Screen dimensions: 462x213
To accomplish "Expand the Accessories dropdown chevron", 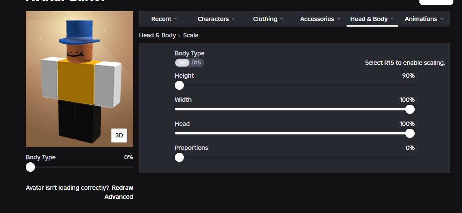I will pyautogui.click(x=338, y=19).
